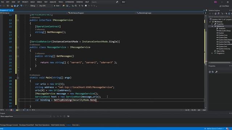Select System.Data reference
Image resolution: width=232 pixels, height=130 pixels.
[x=223, y=38]
